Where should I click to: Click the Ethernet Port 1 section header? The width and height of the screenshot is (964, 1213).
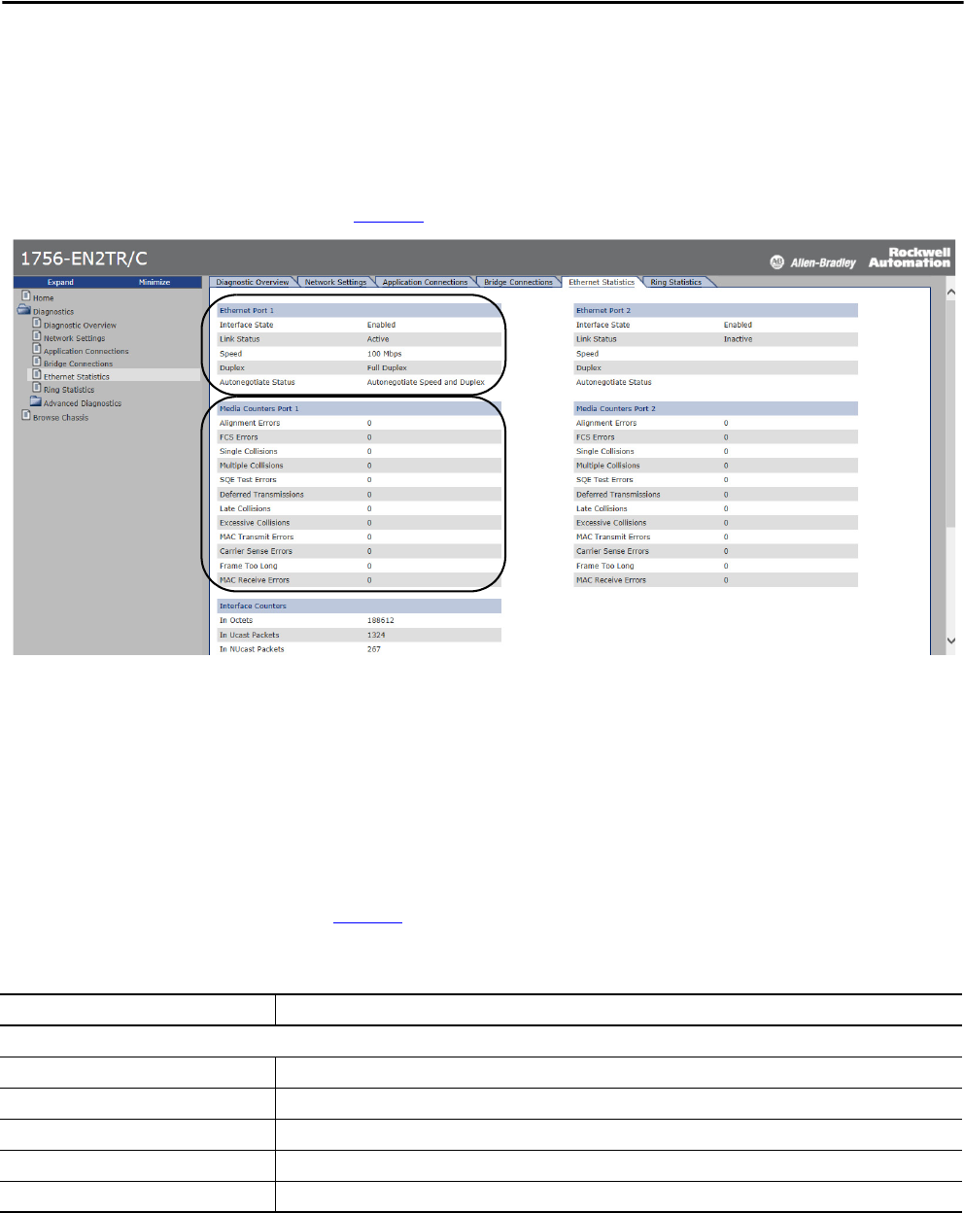coord(359,310)
